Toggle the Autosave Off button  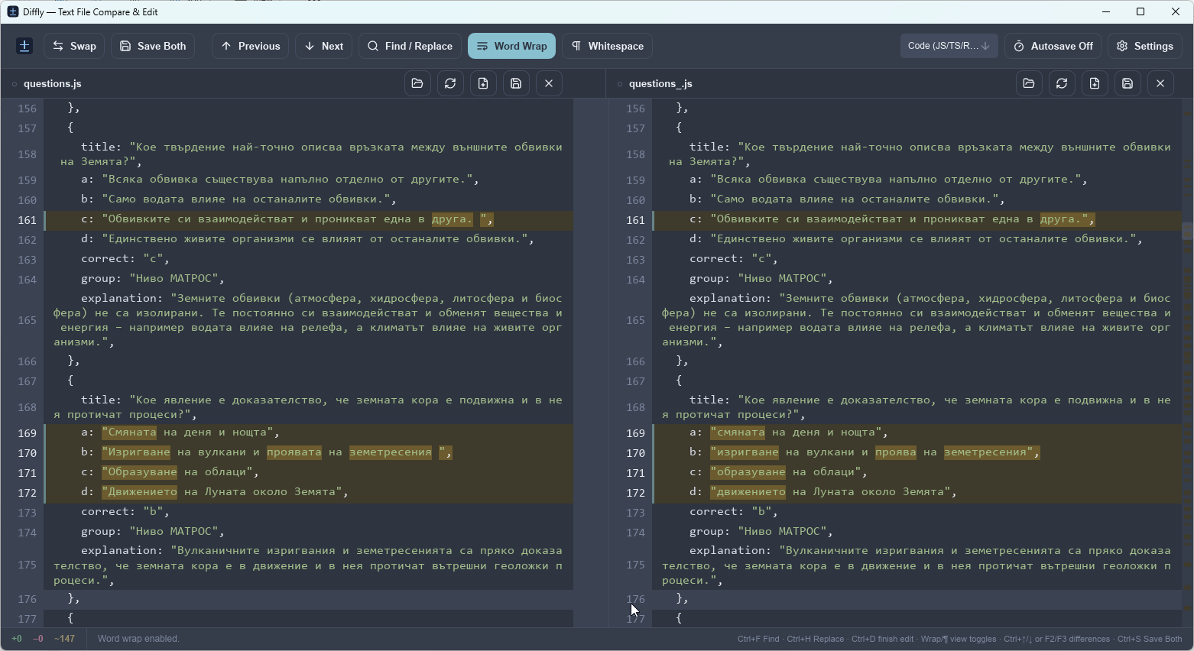click(1053, 46)
